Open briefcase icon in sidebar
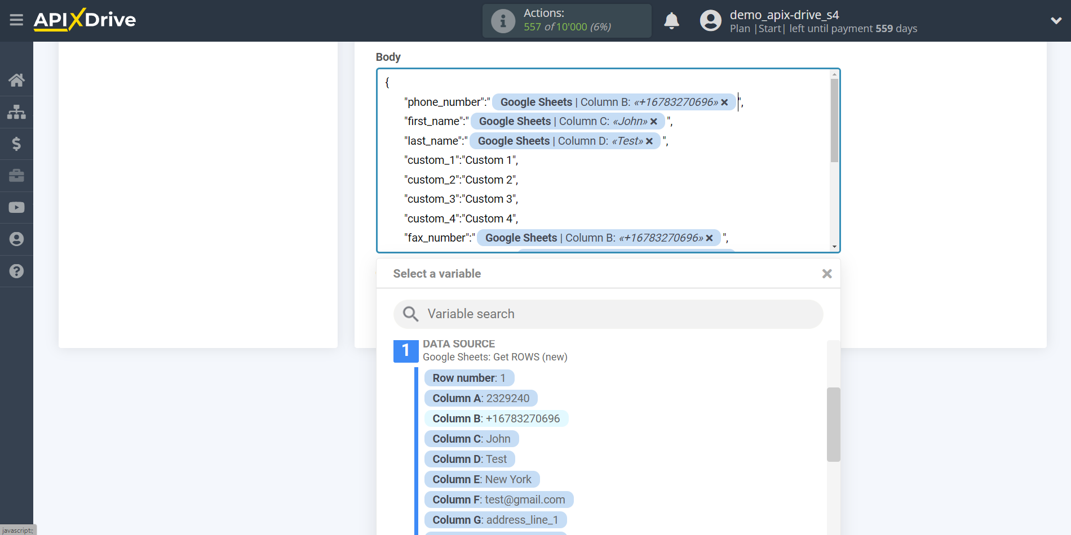This screenshot has width=1071, height=535. (x=16, y=176)
